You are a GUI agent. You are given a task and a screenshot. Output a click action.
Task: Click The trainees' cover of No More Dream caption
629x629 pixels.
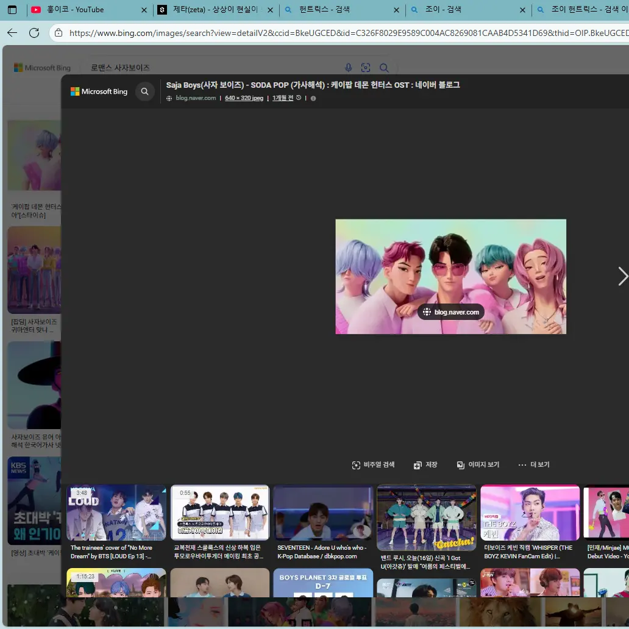tap(112, 552)
